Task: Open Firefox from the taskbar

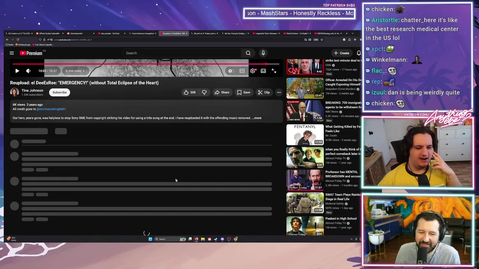Action: click(x=196, y=239)
